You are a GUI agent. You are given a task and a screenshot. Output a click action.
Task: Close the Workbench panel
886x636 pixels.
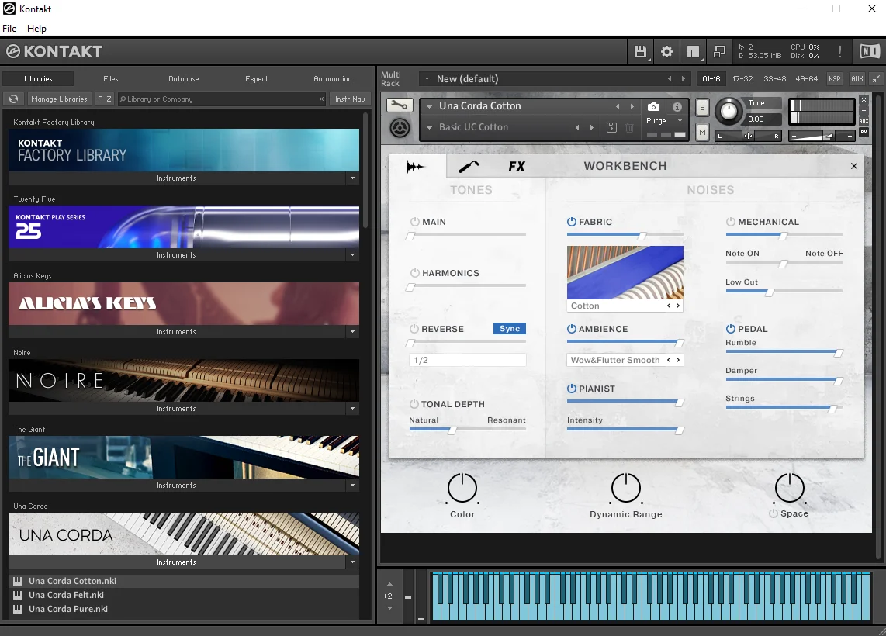[853, 166]
